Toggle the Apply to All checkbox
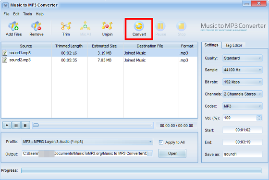 [x=161, y=142]
